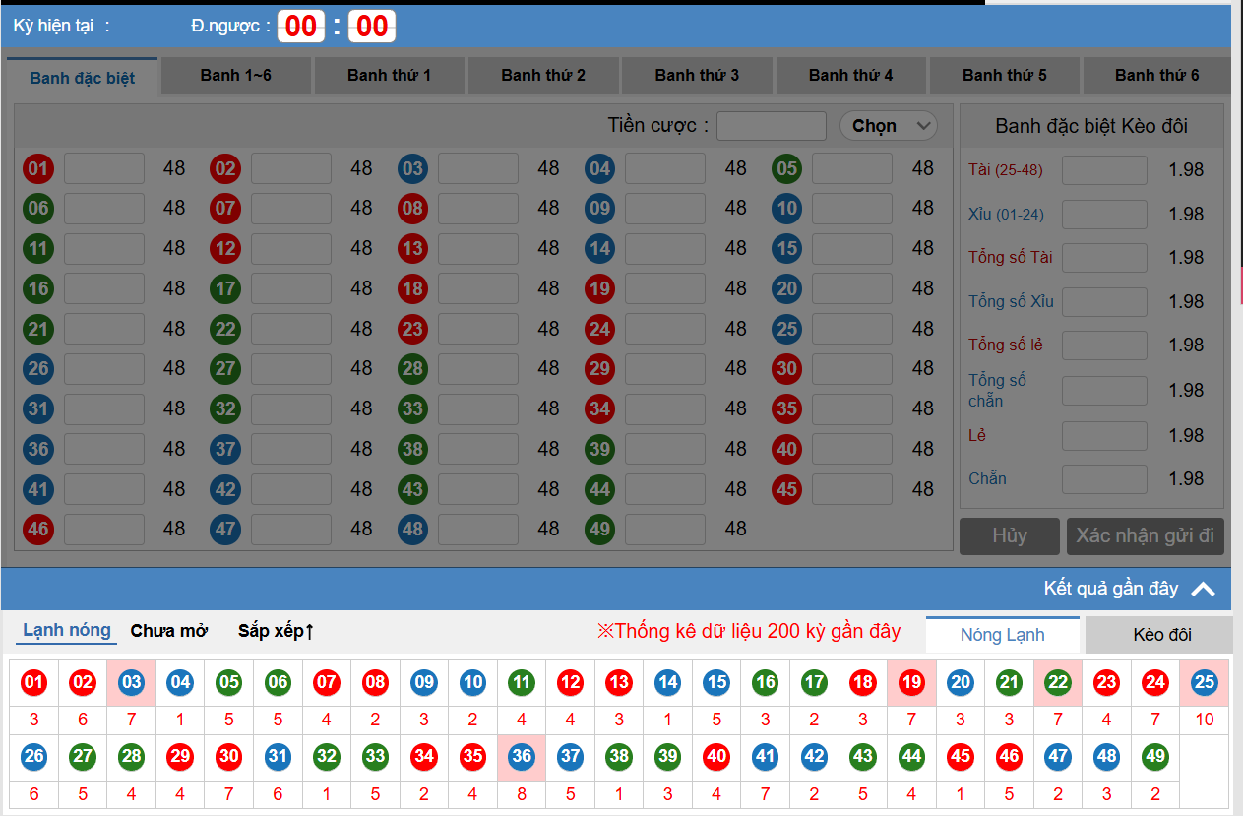Image resolution: width=1243 pixels, height=816 pixels.
Task: Click green ball 22 in statistics table
Action: click(x=1058, y=682)
